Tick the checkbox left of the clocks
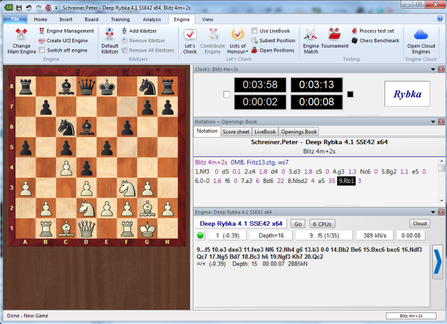Image resolution: width=447 pixels, height=324 pixels. click(226, 94)
